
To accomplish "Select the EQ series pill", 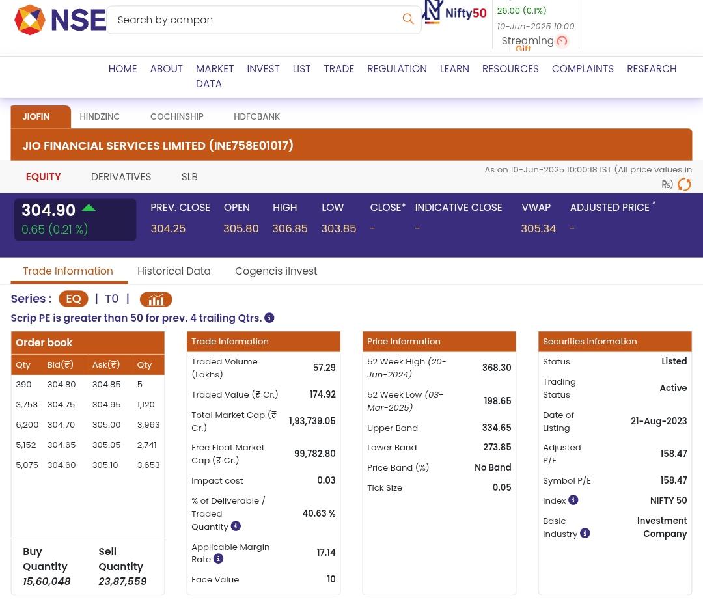I will [74, 299].
